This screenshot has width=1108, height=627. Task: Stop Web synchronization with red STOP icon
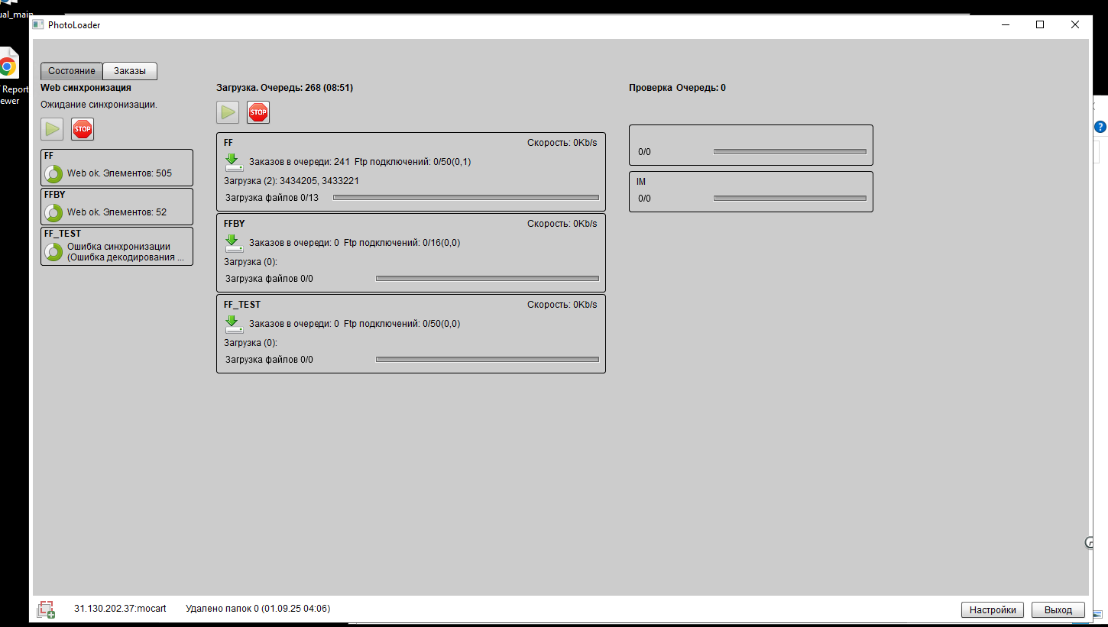pos(83,129)
